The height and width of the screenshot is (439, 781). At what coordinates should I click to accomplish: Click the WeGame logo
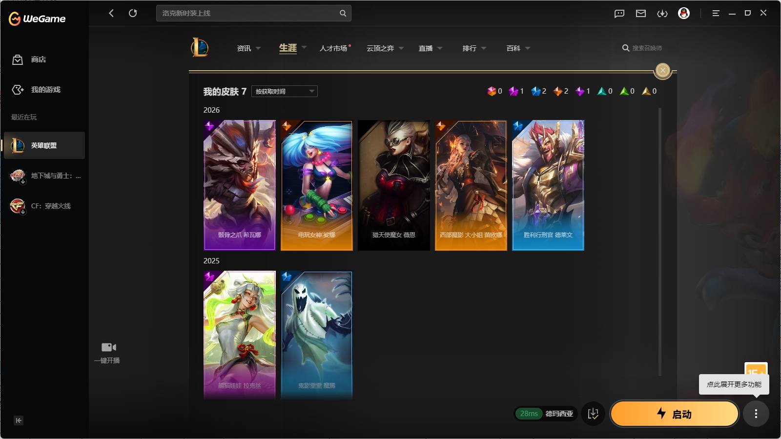point(37,19)
